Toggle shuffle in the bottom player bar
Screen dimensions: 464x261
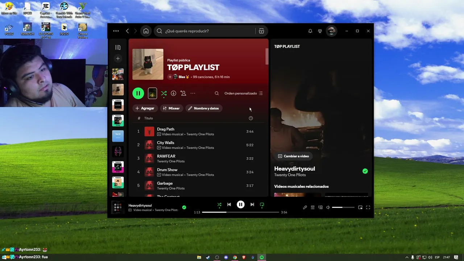219,204
